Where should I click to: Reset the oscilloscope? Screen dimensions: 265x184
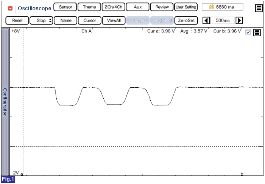pos(17,20)
